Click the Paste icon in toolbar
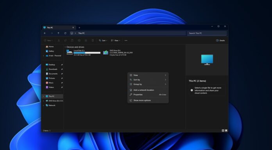The width and height of the screenshot is (272, 150). point(72,41)
